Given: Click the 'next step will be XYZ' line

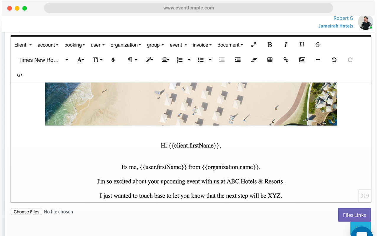Looking at the screenshot, I should (191, 196).
